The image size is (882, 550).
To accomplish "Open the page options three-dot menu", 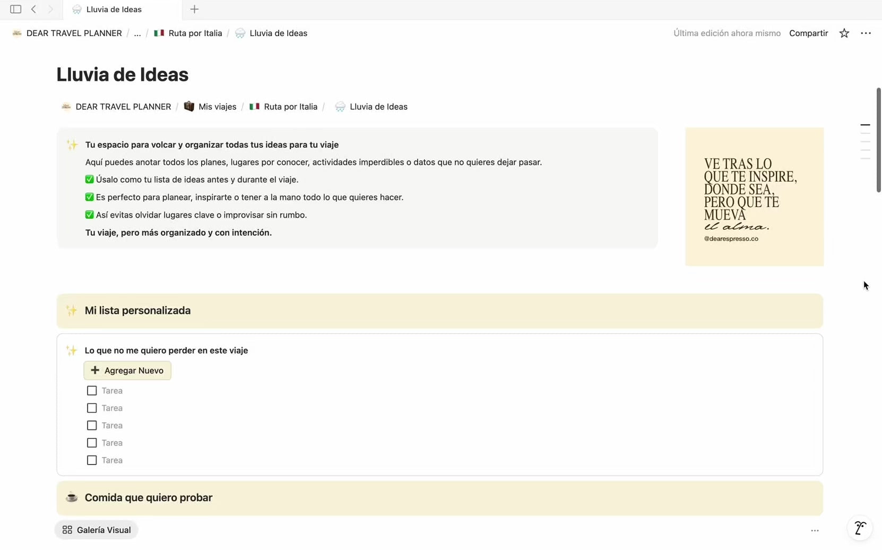I will tap(866, 33).
